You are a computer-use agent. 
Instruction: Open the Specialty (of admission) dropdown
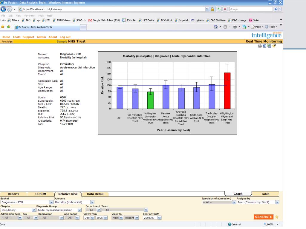pyautogui.click(x=234, y=202)
